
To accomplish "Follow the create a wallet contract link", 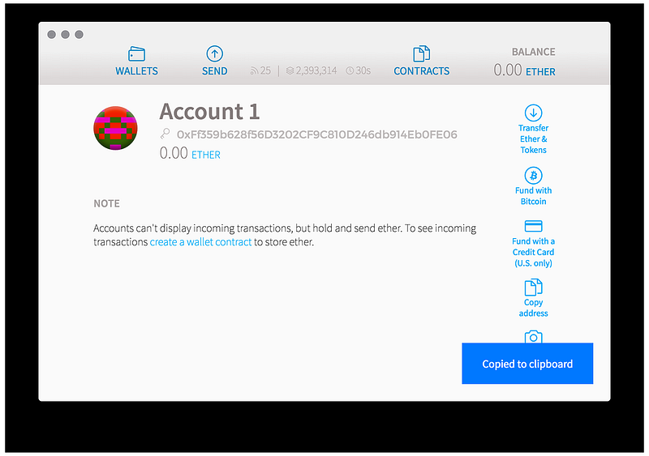I will click(200, 242).
